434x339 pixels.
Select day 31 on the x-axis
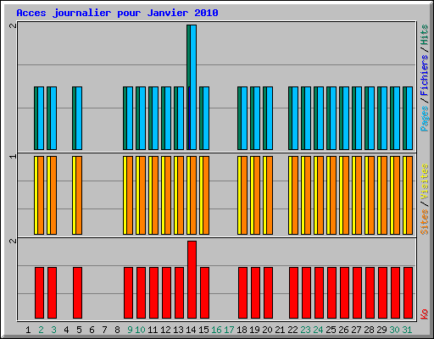[407, 330]
